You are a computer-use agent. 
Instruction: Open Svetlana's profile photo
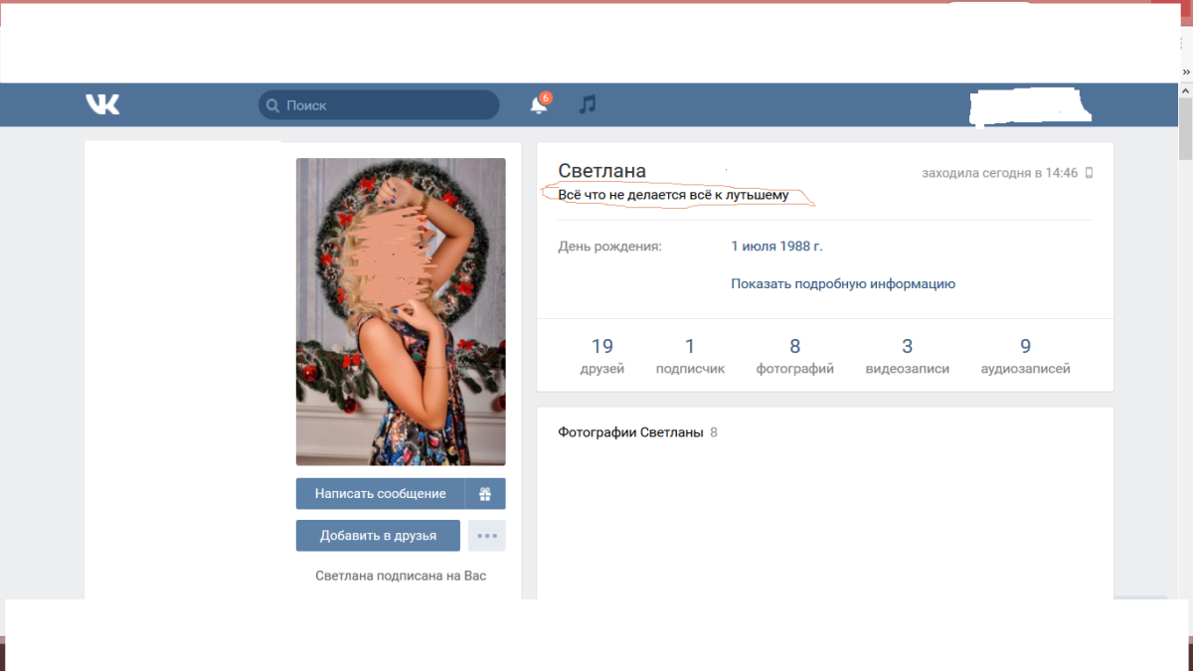click(401, 312)
